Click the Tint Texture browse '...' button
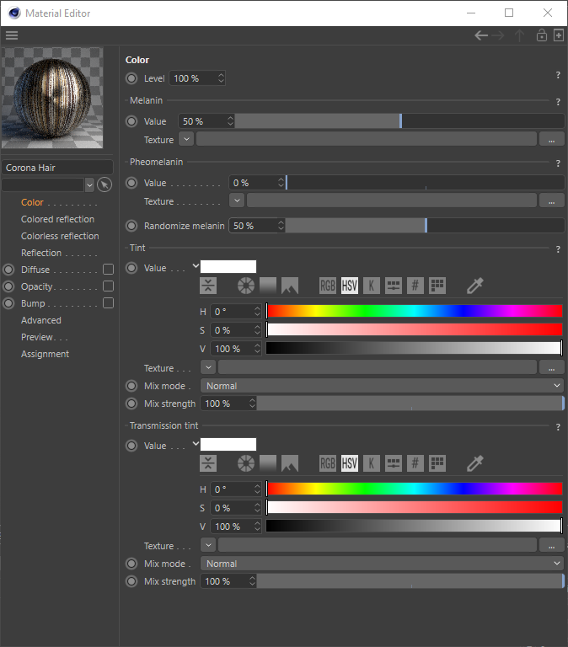568x647 pixels. [x=551, y=367]
